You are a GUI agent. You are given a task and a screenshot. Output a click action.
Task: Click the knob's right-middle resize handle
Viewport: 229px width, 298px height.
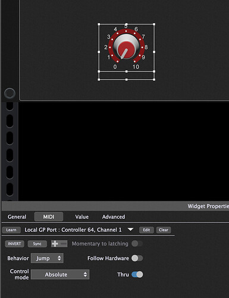(x=154, y=52)
